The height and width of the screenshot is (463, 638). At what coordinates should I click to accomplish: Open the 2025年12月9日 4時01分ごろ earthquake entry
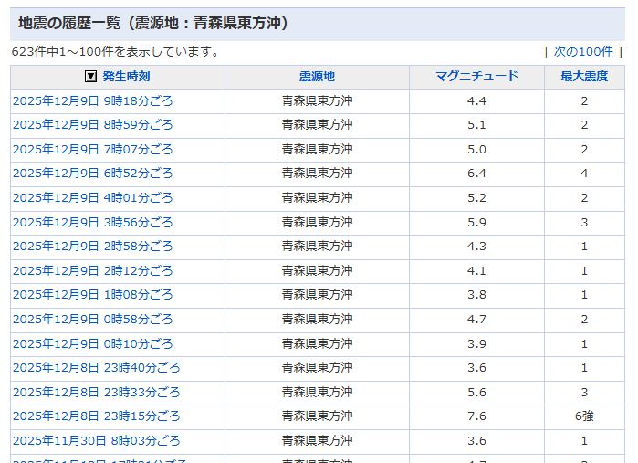coord(92,198)
